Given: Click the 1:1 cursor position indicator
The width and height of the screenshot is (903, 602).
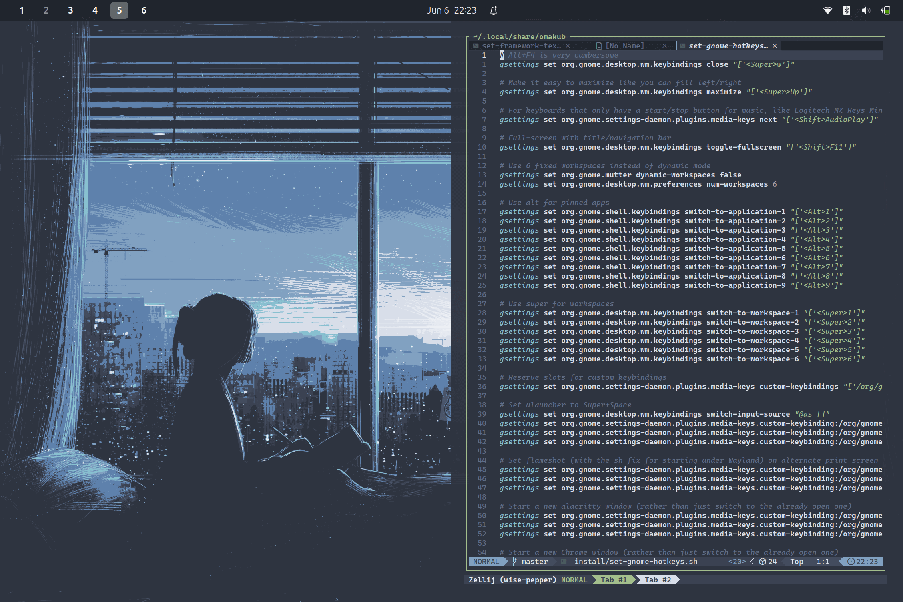Looking at the screenshot, I should [823, 562].
